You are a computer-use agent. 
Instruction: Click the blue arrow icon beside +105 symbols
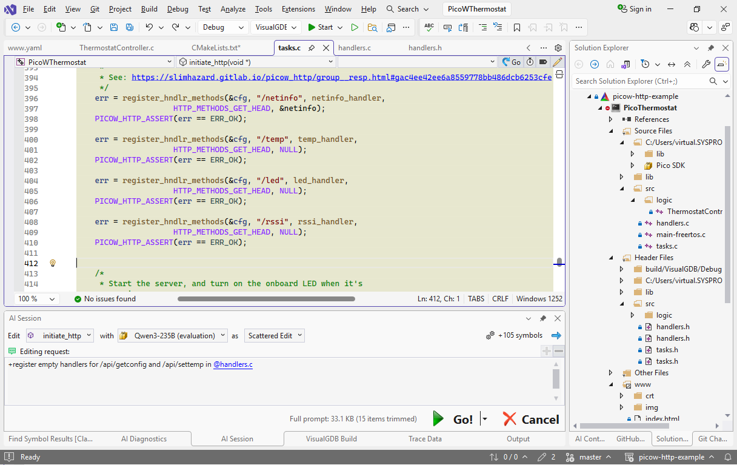coord(556,335)
